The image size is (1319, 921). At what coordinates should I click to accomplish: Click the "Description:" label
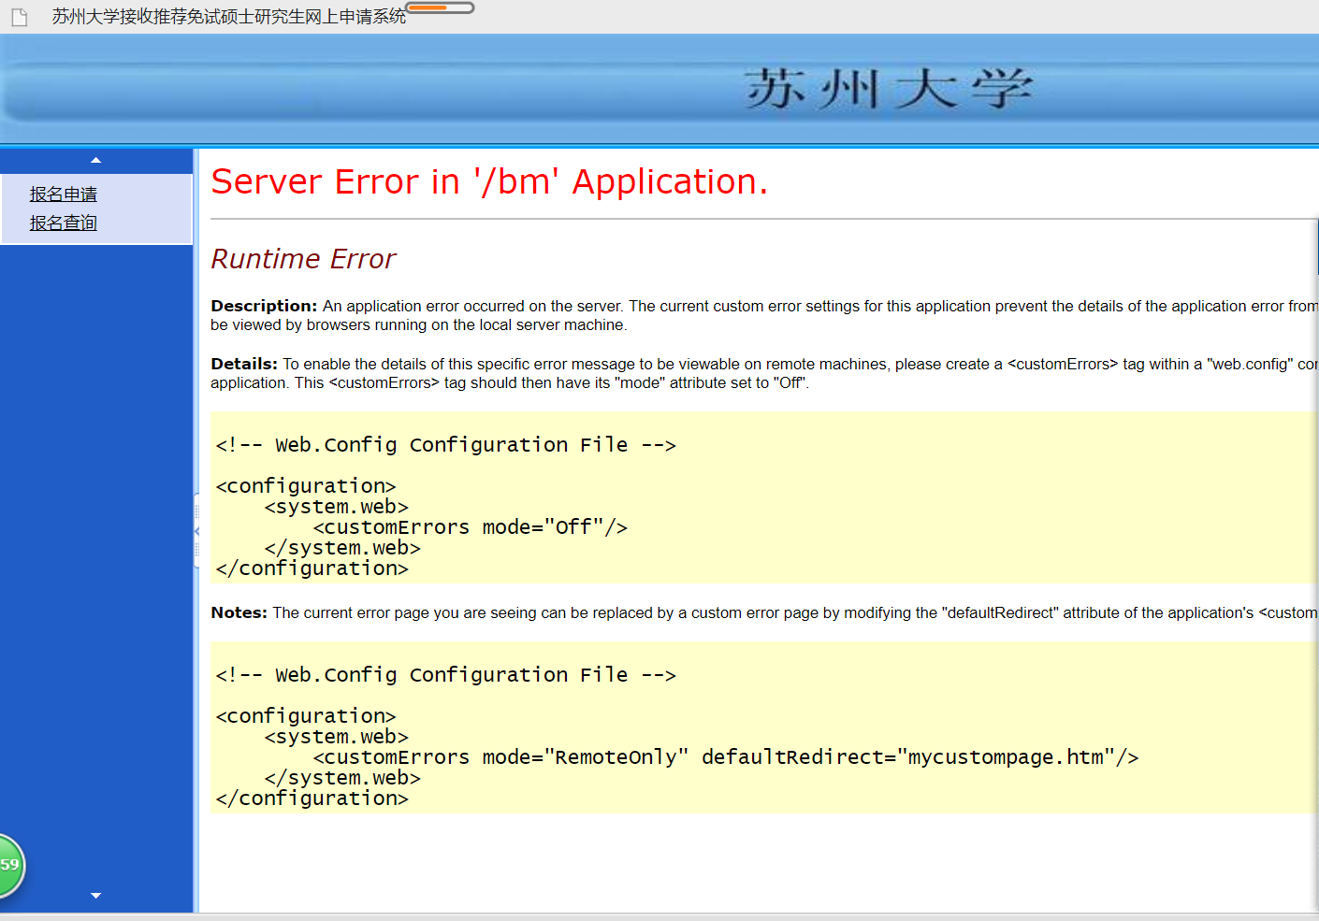click(264, 306)
